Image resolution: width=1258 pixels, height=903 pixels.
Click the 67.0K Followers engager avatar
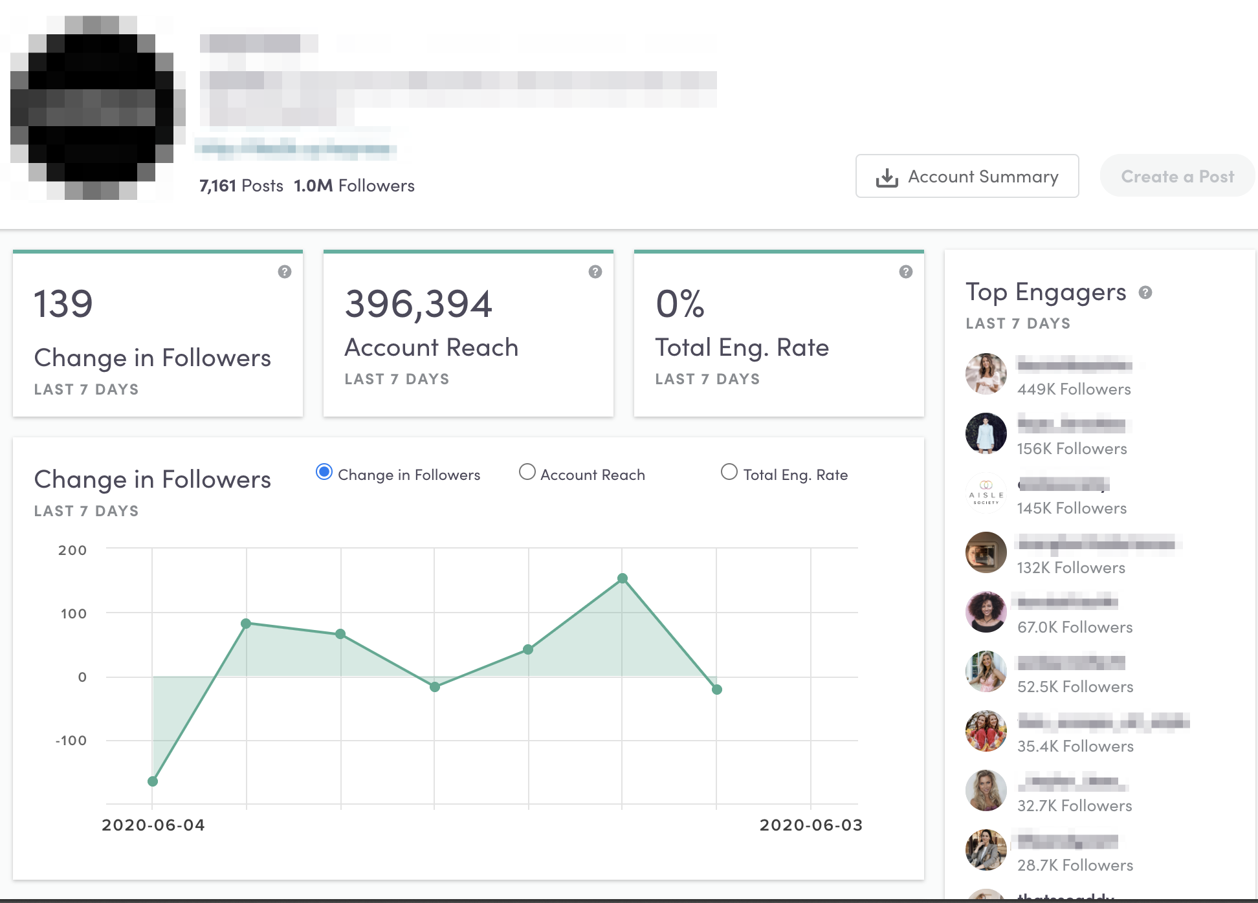point(986,612)
